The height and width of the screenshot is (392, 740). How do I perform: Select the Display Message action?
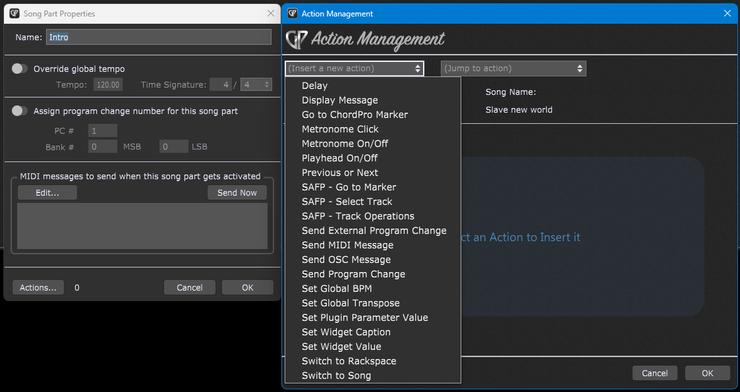coord(339,99)
